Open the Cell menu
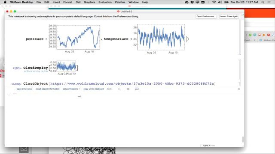Image resolution: width=275 pixels, height=154 pixels. 78,2
